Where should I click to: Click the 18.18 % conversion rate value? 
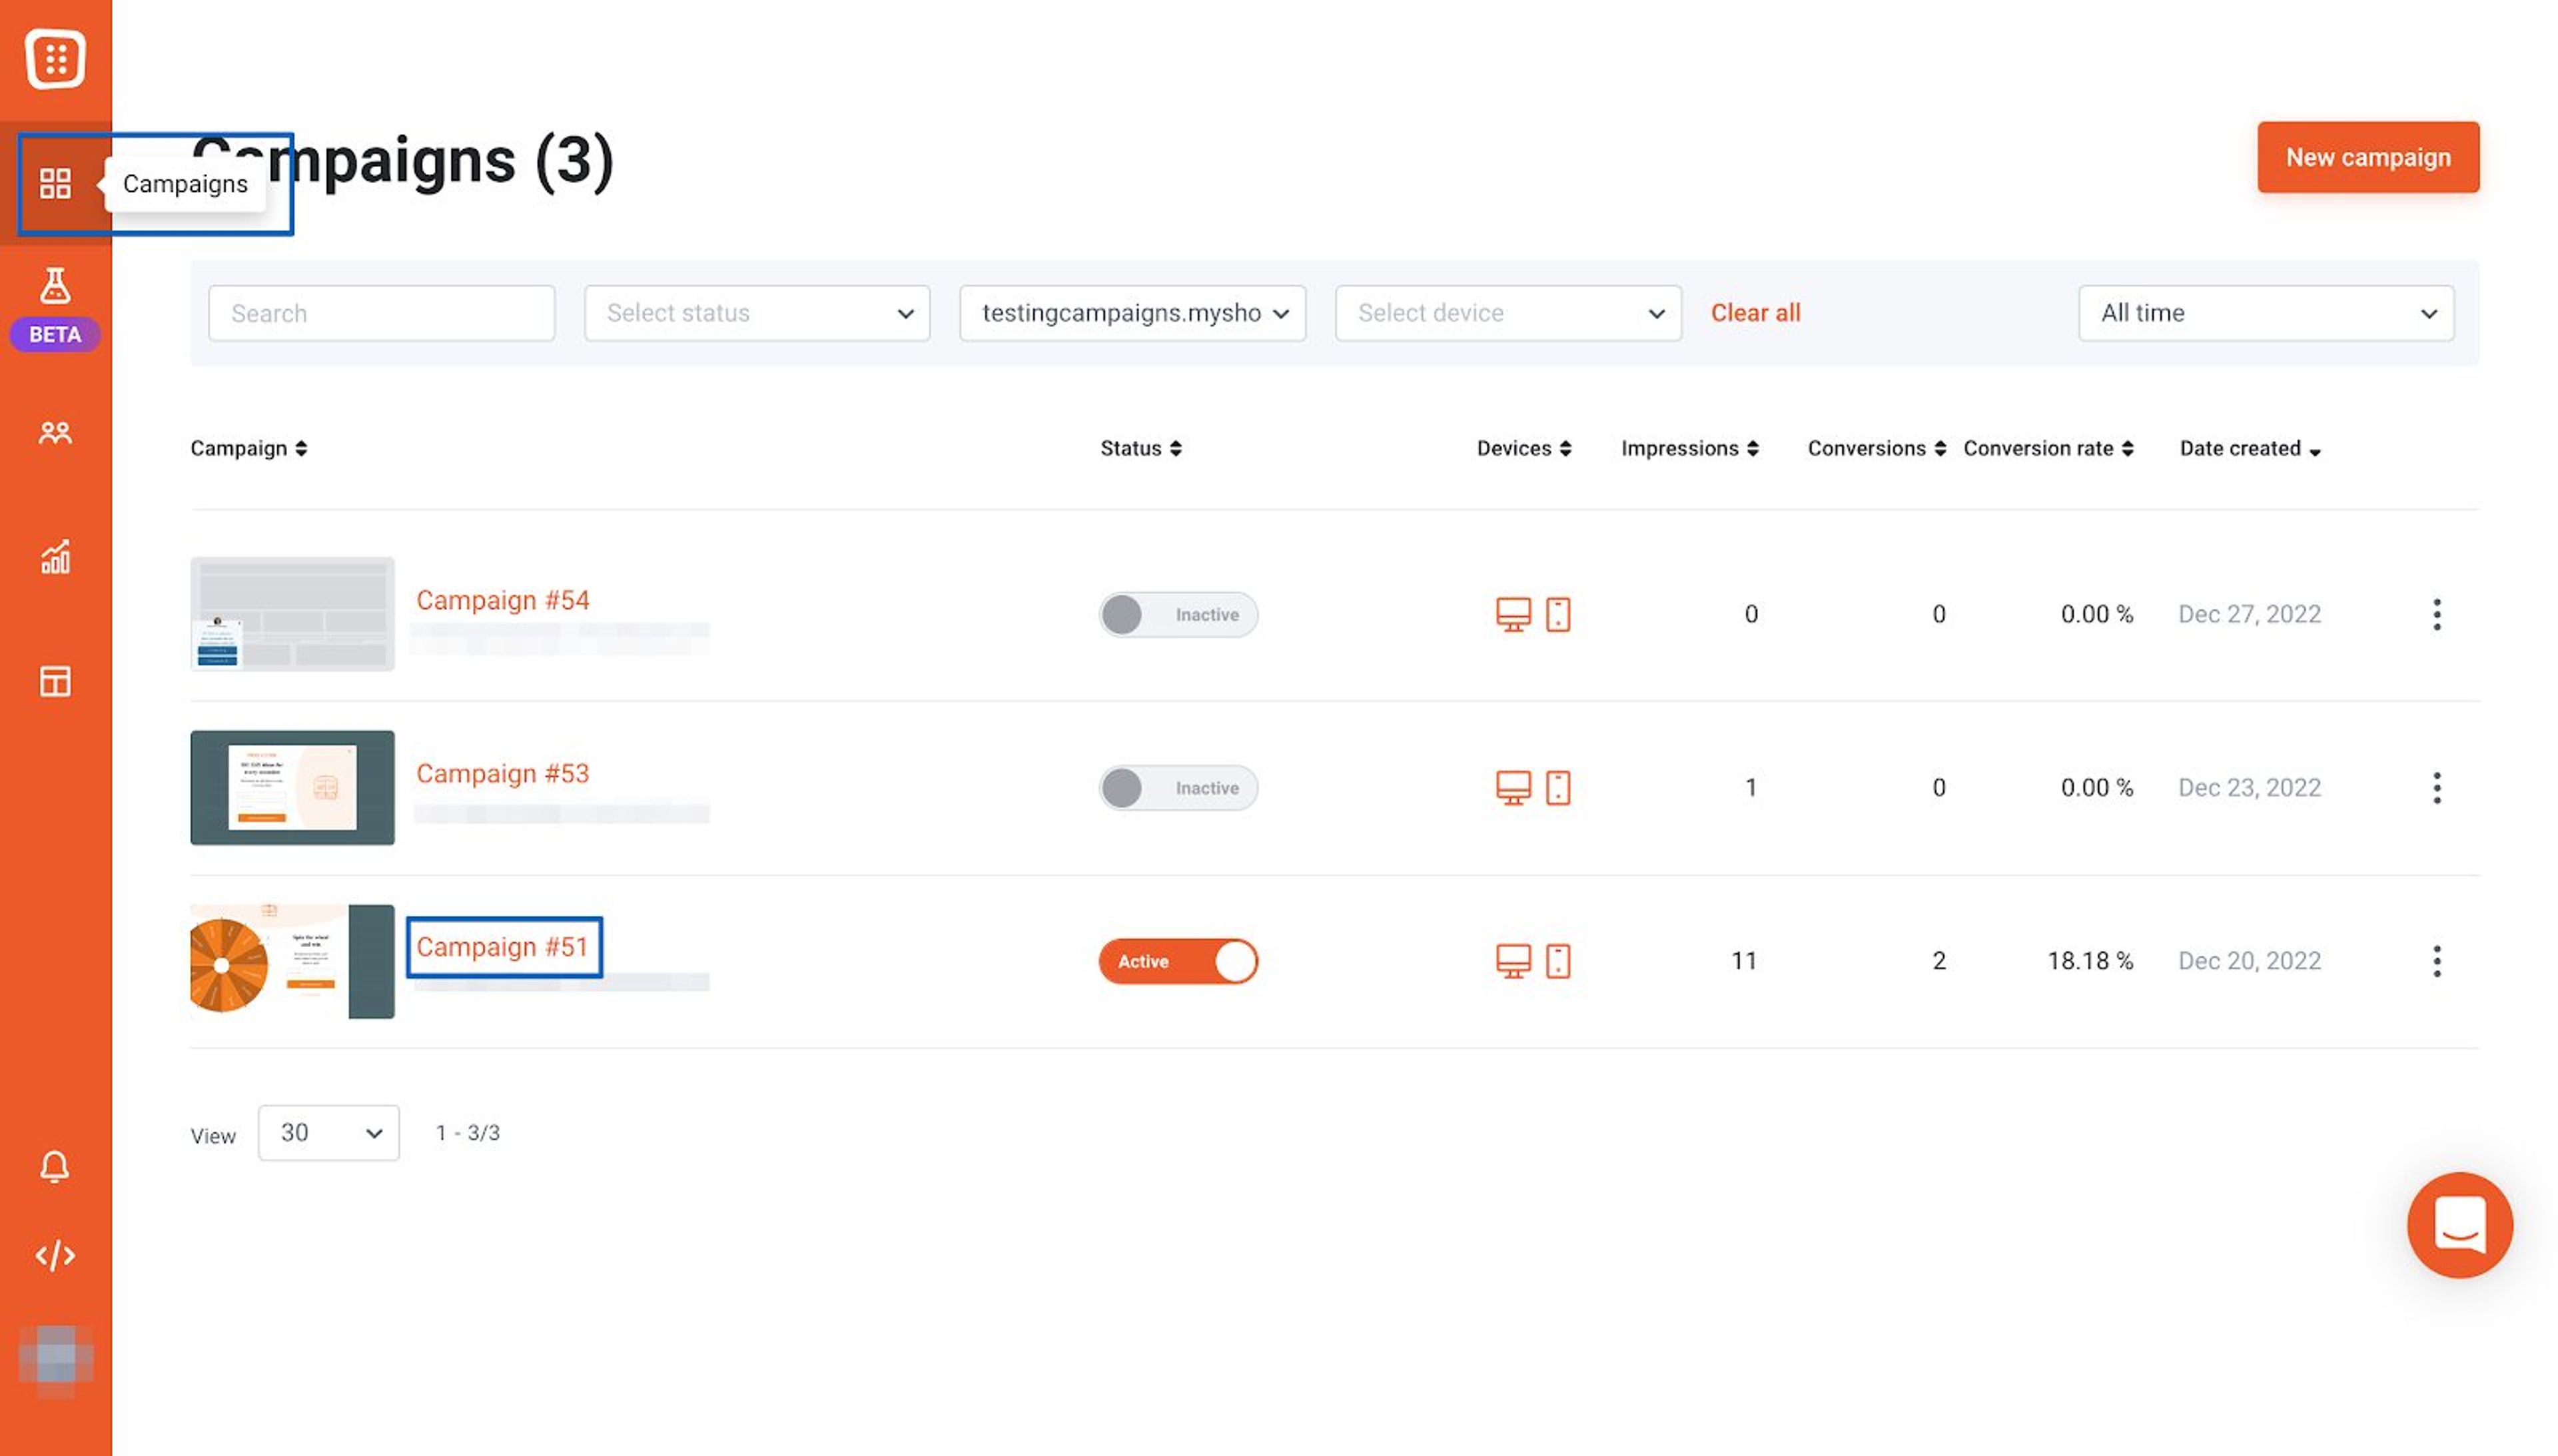(x=2090, y=961)
